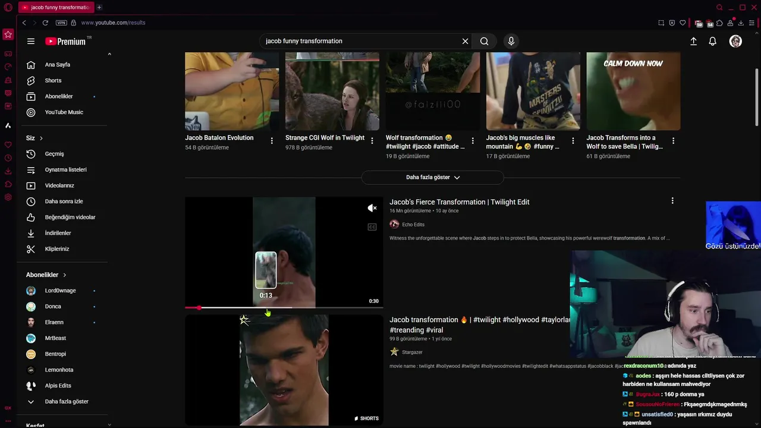The image size is (761, 428).
Task: Open options for Strange CGI Wolf short
Action: tap(372, 141)
